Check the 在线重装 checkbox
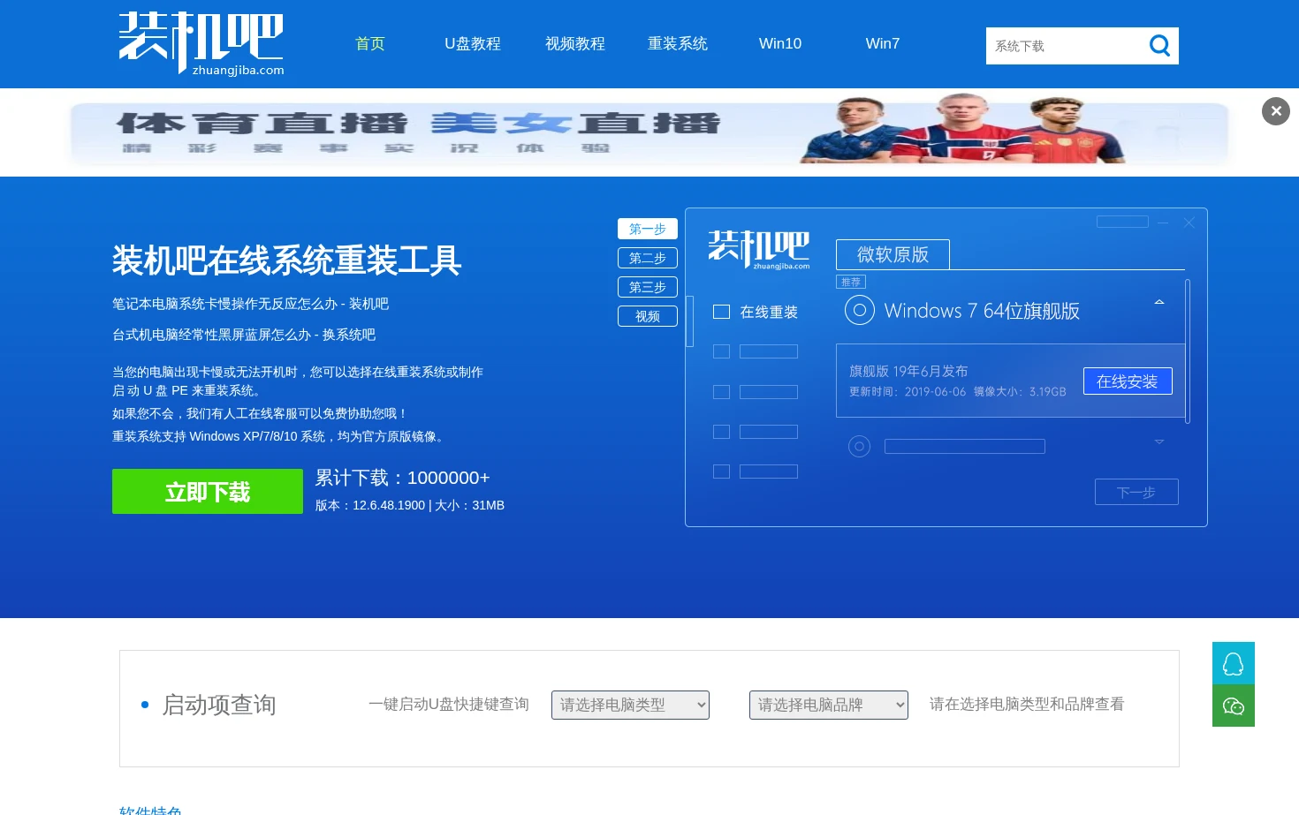Image resolution: width=1299 pixels, height=815 pixels. (x=721, y=312)
